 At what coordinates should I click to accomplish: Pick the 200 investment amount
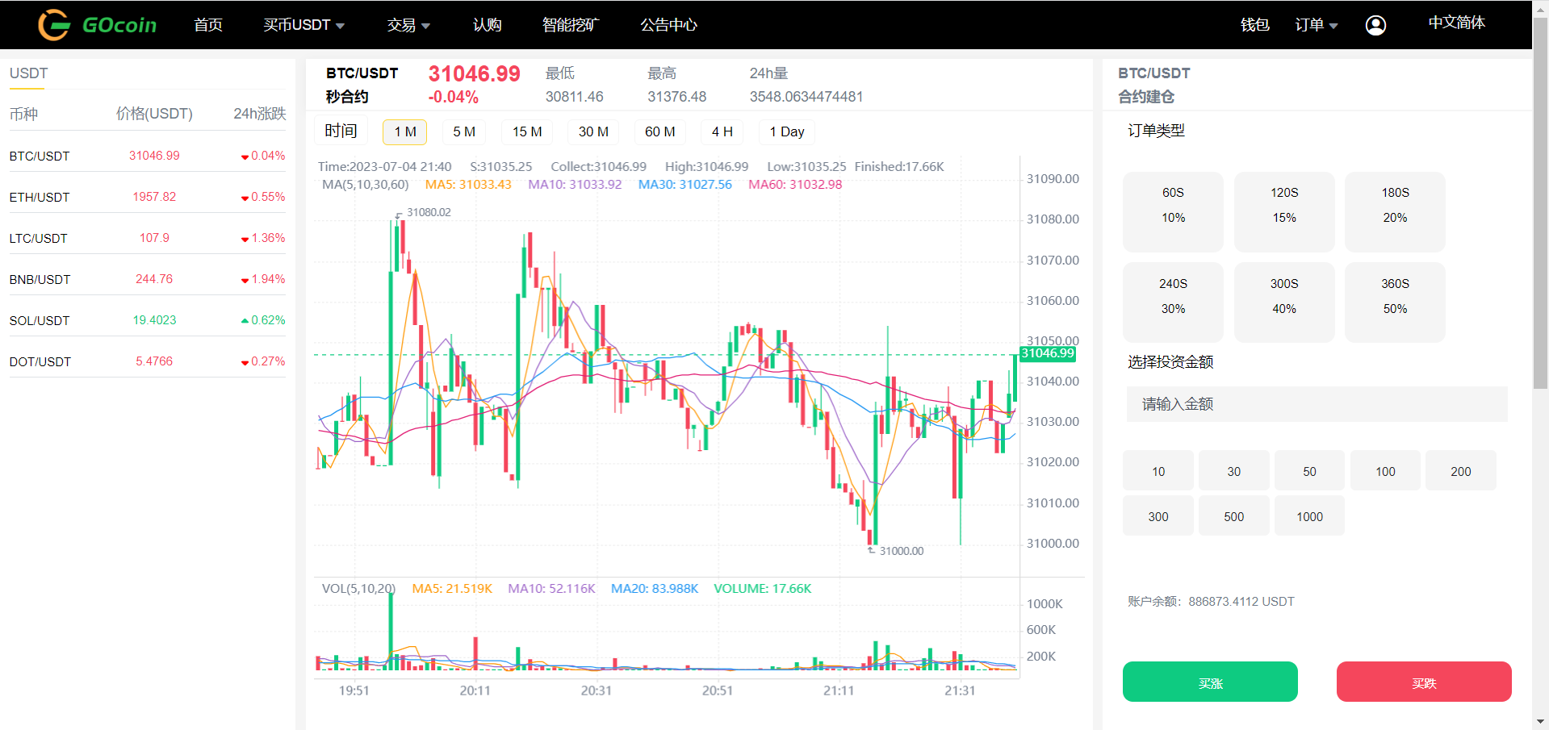click(x=1461, y=471)
